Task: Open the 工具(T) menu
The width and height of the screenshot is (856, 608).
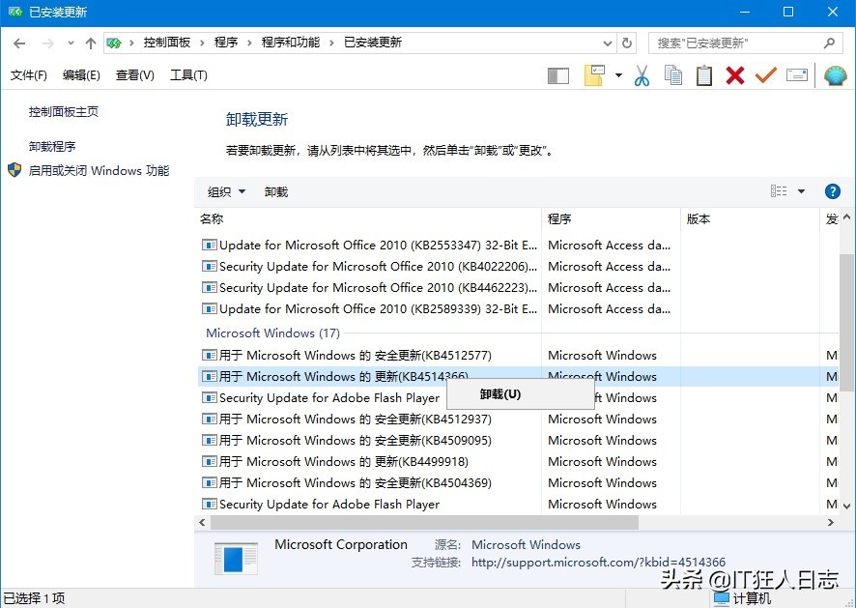Action: click(188, 75)
